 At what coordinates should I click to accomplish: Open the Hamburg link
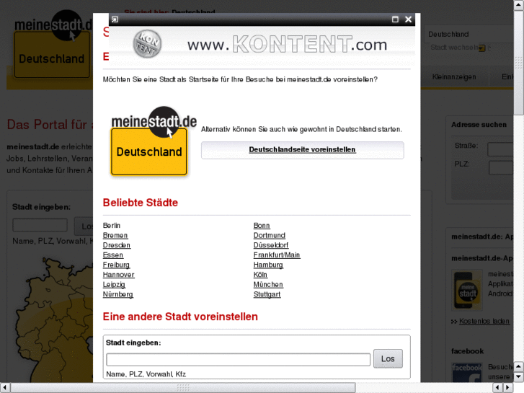[x=268, y=265]
